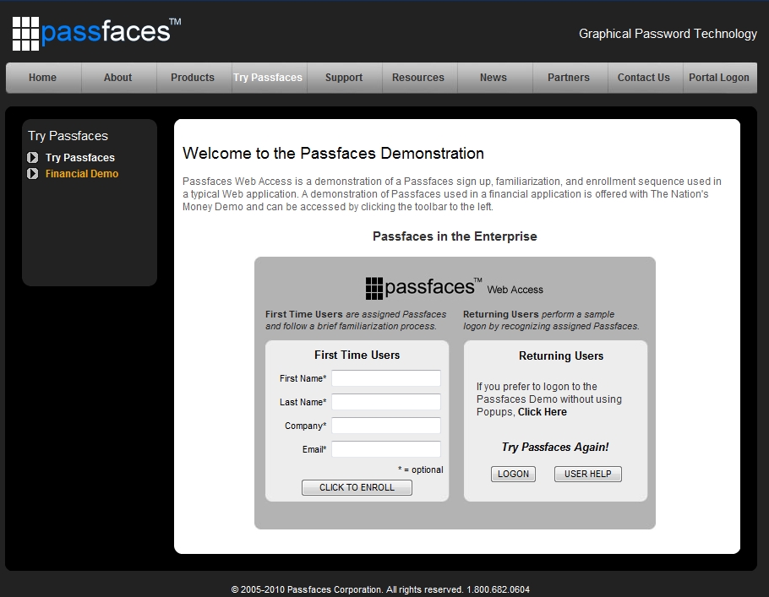This screenshot has height=597, width=769.
Task: Select the Try Passfaces nav tab
Action: click(x=268, y=78)
